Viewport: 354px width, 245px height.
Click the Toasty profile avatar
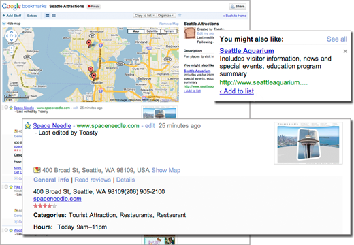coord(189,33)
